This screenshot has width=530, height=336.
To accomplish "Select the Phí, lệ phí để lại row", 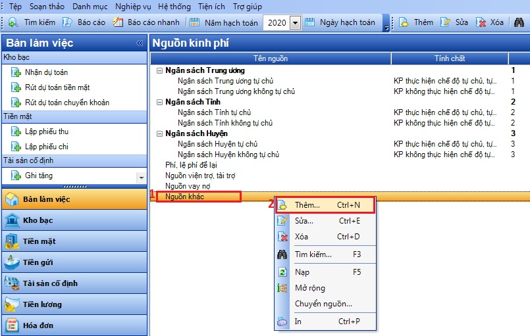I will pyautogui.click(x=340, y=165).
